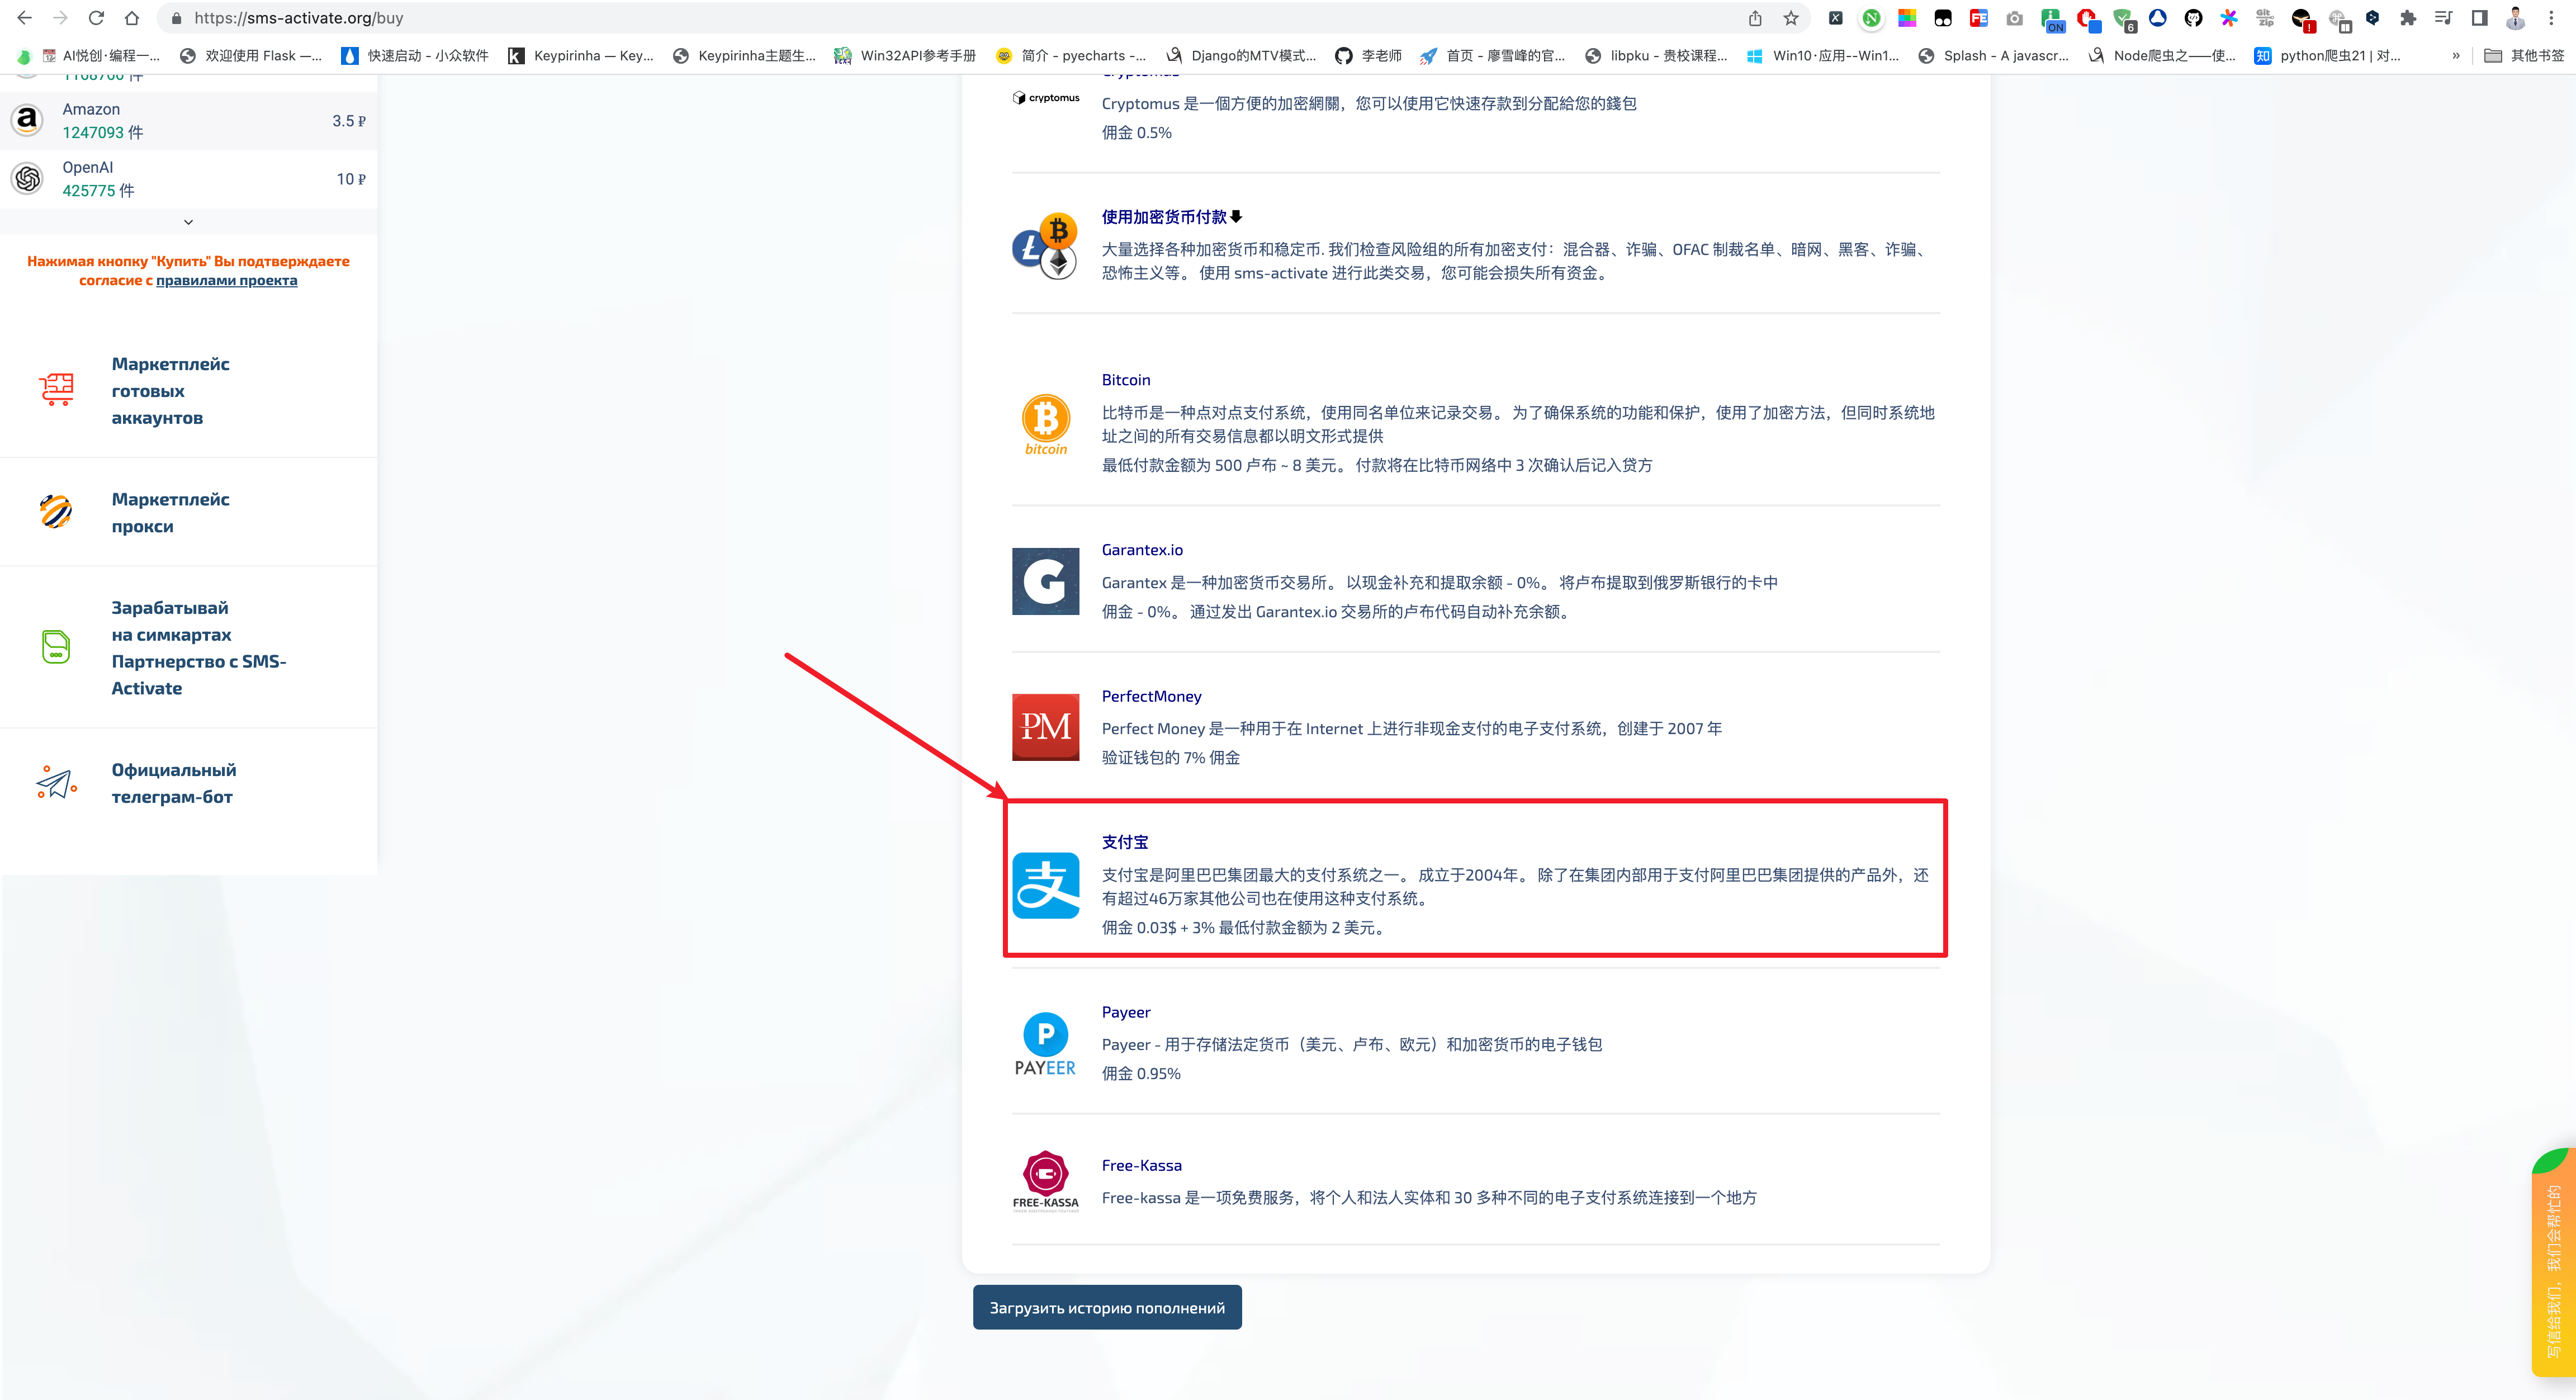Open the libpku bookmark

point(1656,56)
